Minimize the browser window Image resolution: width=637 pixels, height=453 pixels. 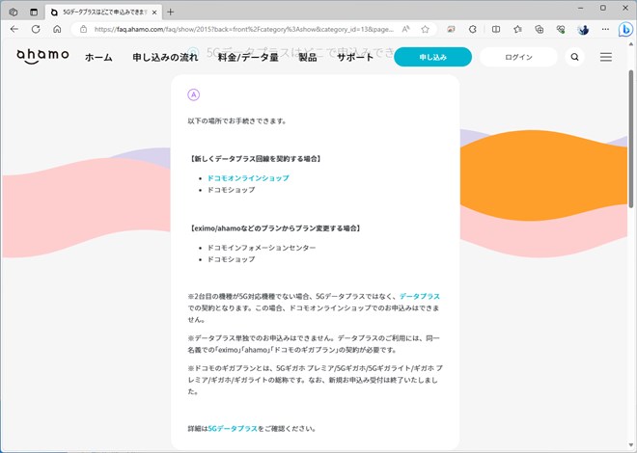tap(581, 8)
